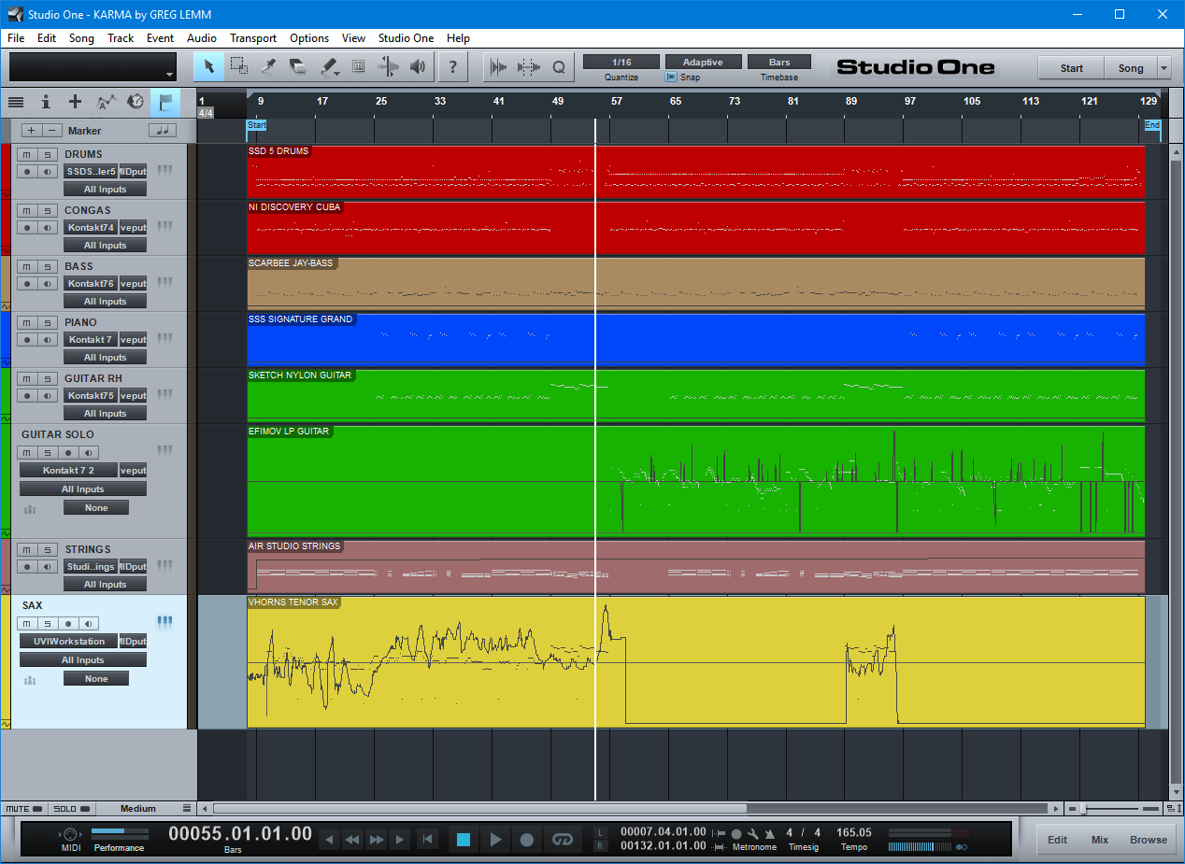Select the Eraser tool
Screen dimensions: 1185x864
pos(298,66)
